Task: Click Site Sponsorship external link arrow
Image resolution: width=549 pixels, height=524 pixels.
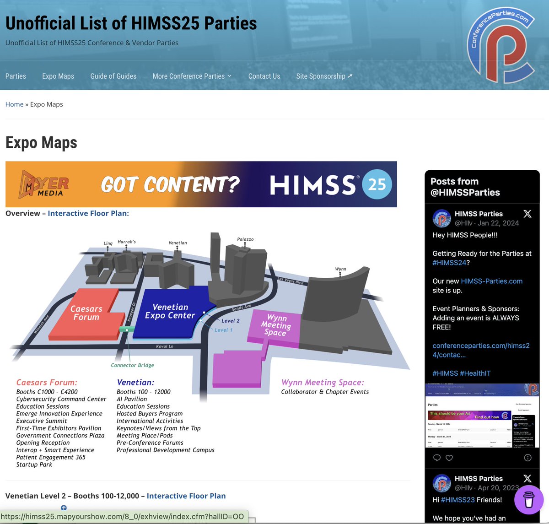Action: point(350,76)
